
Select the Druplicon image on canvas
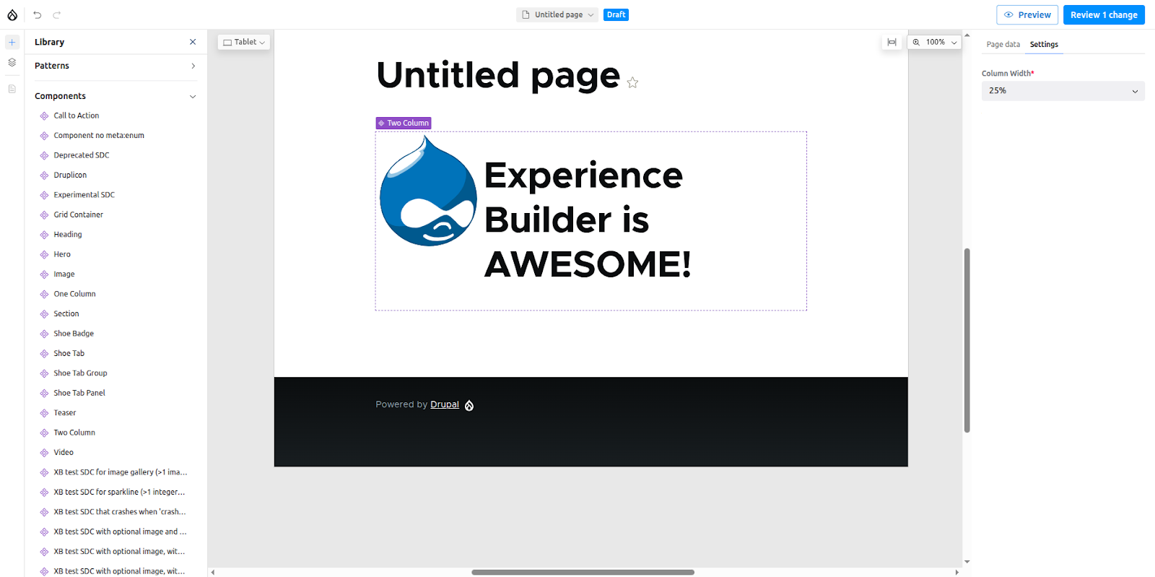click(x=428, y=191)
